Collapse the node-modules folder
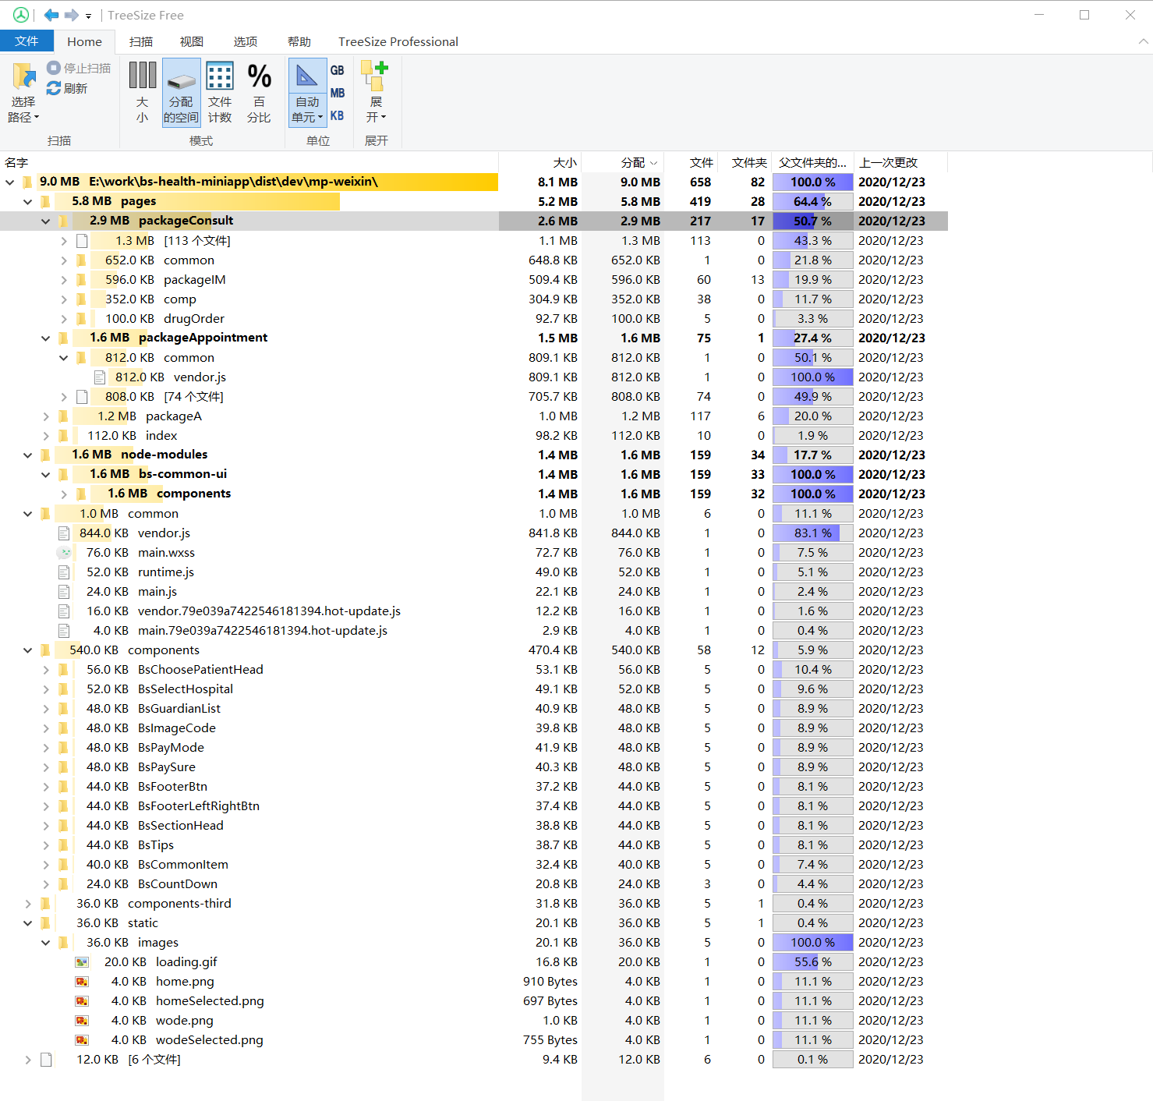The width and height of the screenshot is (1153, 1101). tap(27, 455)
